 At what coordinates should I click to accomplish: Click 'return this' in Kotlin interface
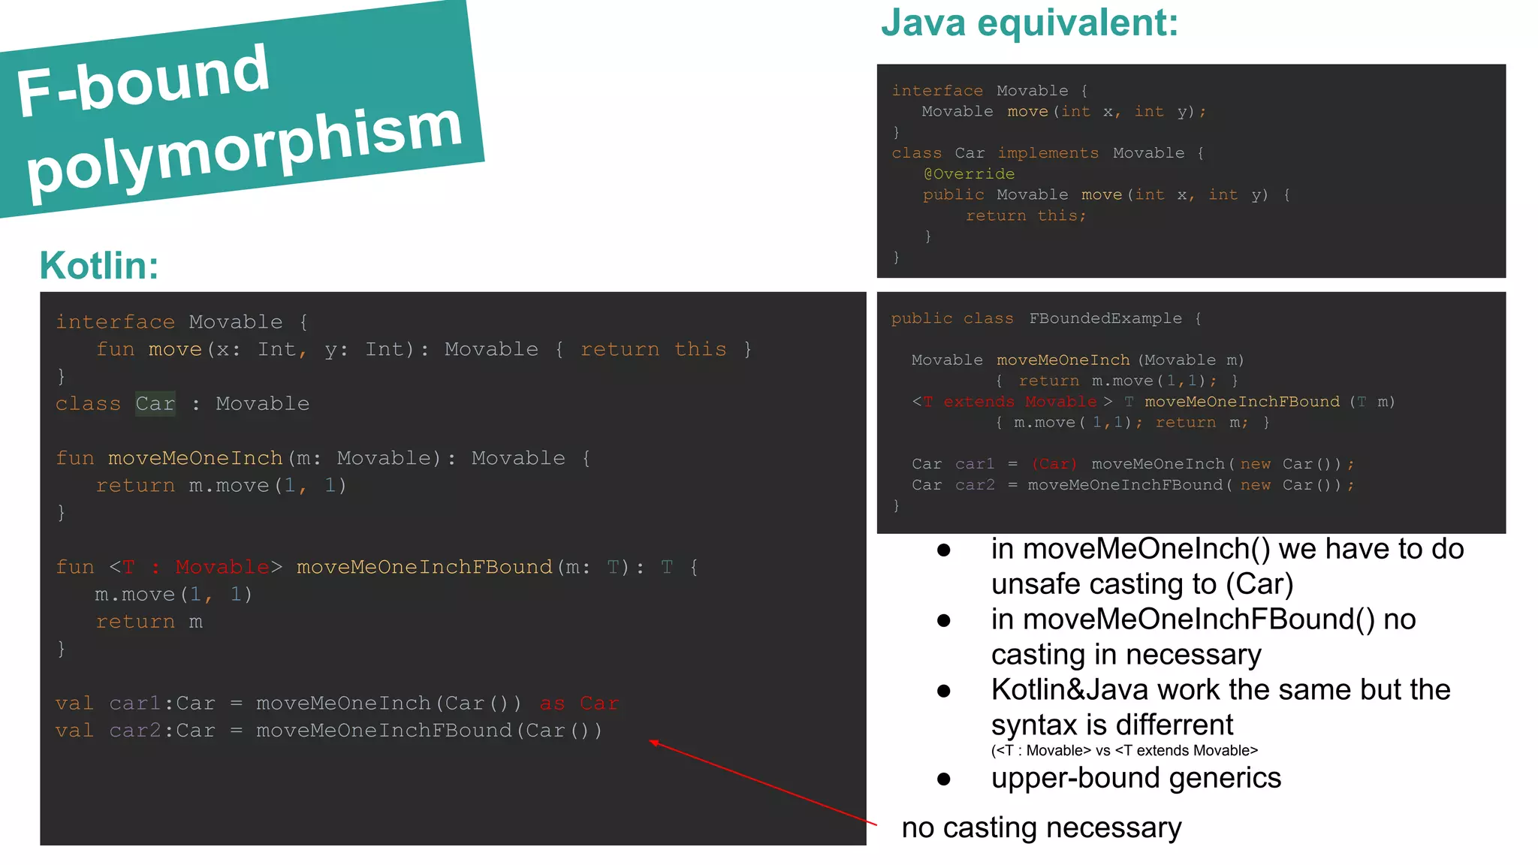[653, 349]
